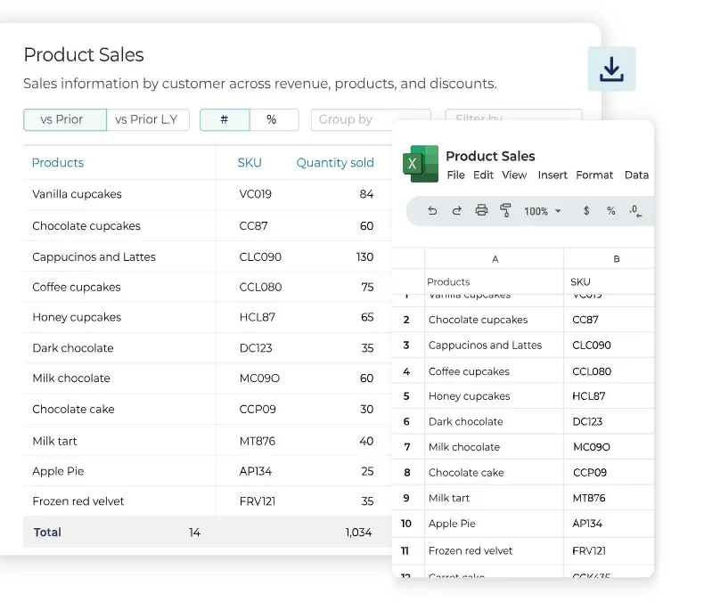Open the Filter by dropdown
704x602 pixels.
(x=513, y=115)
